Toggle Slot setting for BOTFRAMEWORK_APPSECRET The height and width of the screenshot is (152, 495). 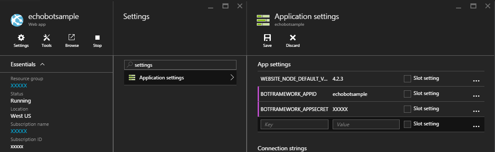pyautogui.click(x=407, y=109)
